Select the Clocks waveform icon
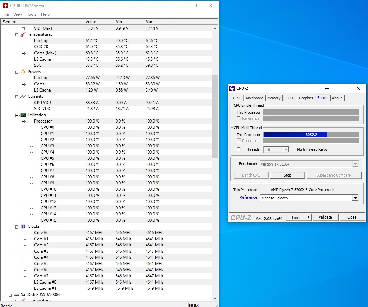The image size is (368, 307). [23, 226]
